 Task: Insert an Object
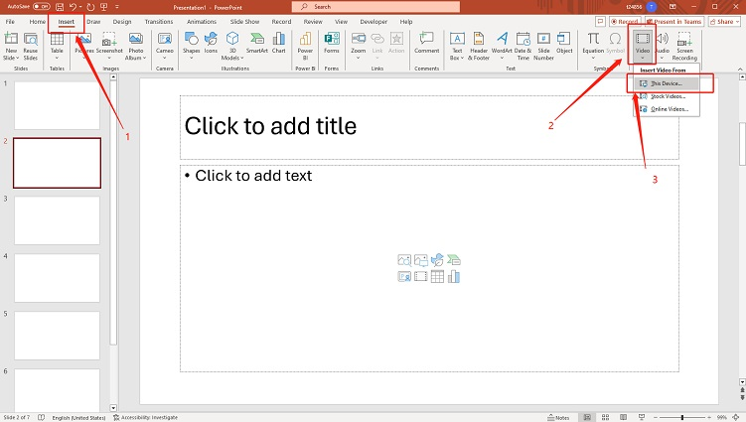coord(564,43)
